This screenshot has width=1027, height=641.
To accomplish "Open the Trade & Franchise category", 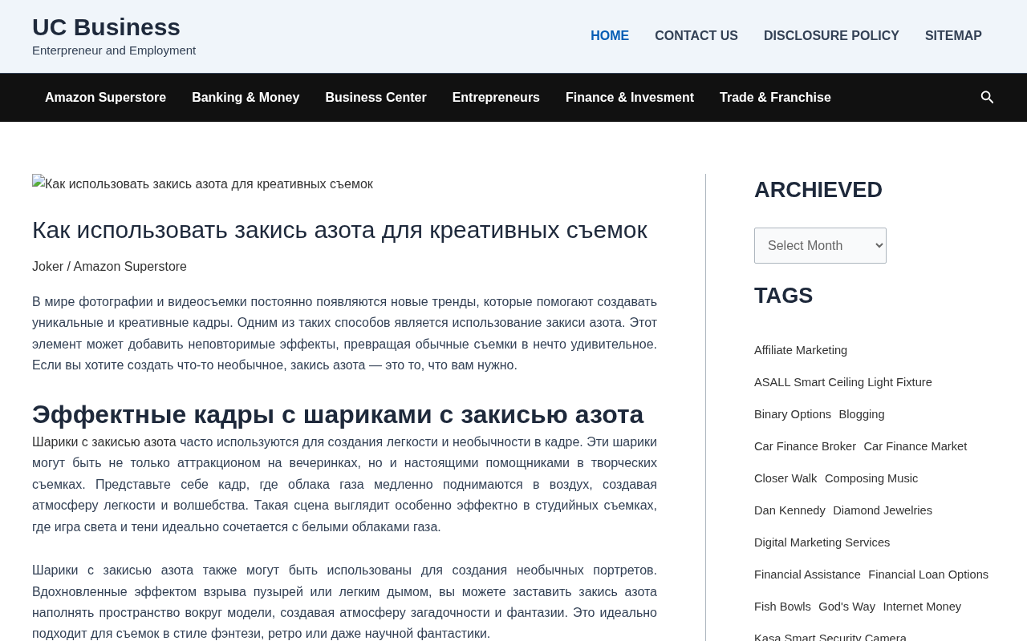I will 775,98.
